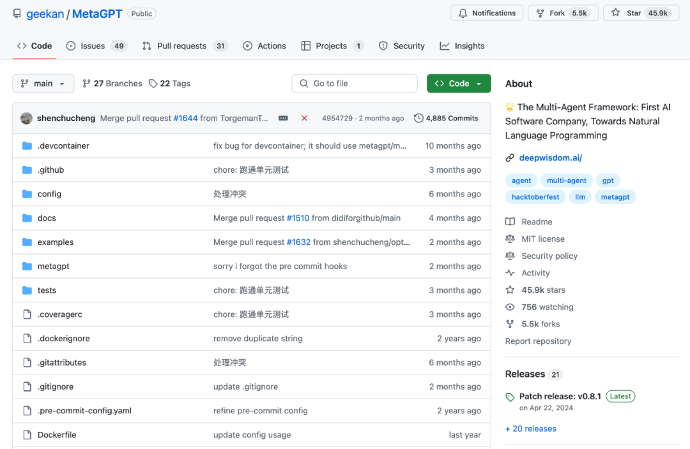The image size is (690, 449).
Task: Click the link icon beside deepwisdom.ai
Action: 510,158
